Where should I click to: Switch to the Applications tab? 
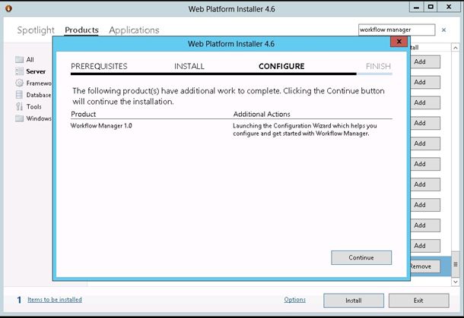coord(134,30)
